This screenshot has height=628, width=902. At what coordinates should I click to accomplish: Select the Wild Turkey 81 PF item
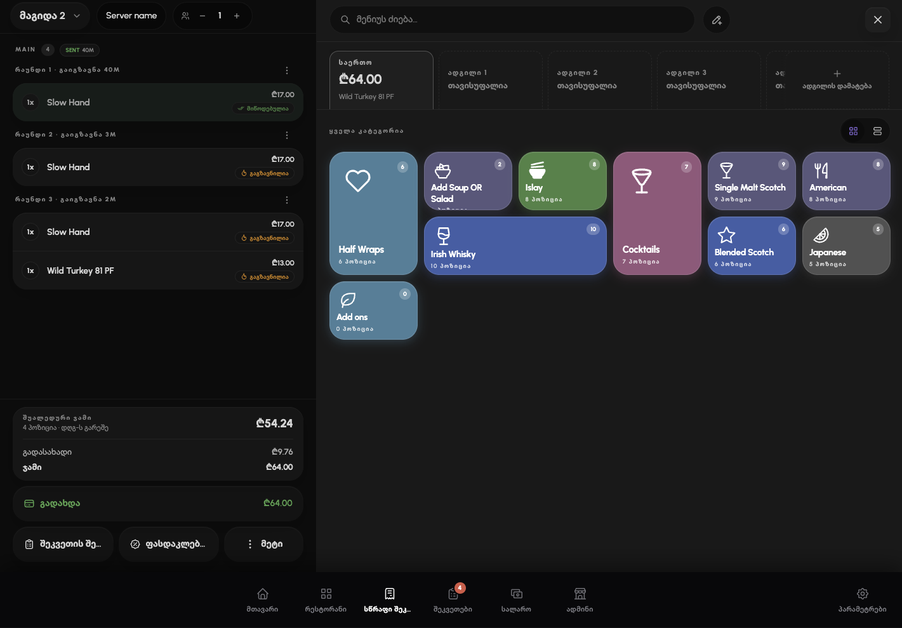(158, 271)
